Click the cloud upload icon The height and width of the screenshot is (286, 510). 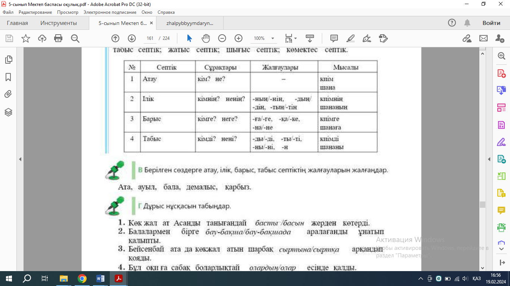(42, 38)
